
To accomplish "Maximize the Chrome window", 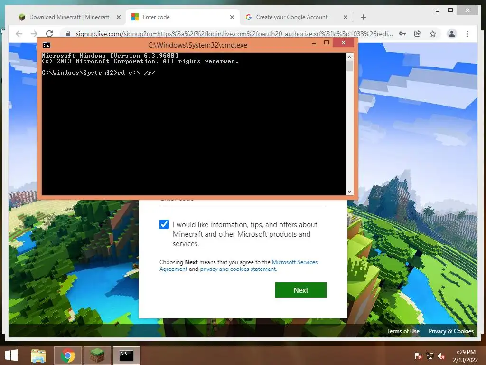I will [x=450, y=10].
